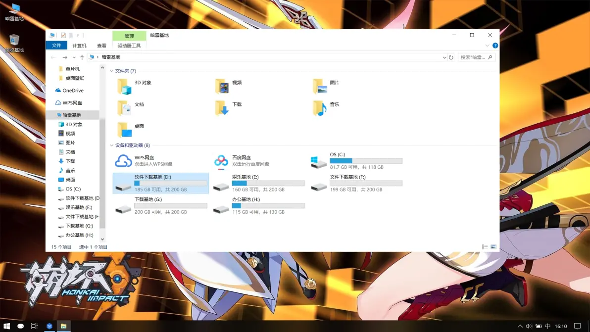
Task: Select 音乐 in navigation pane
Action: (x=67, y=171)
